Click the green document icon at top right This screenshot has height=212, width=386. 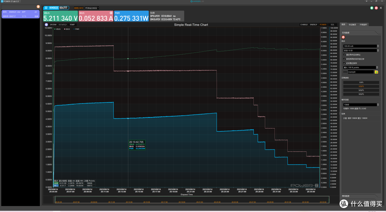tap(372, 8)
